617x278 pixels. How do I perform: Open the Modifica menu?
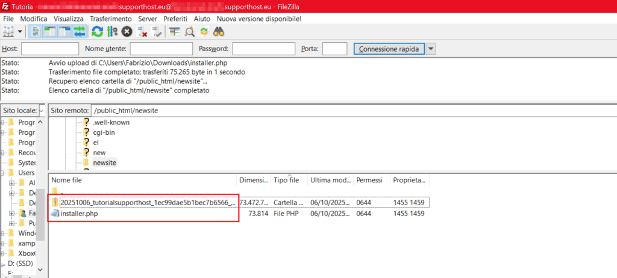(x=34, y=19)
